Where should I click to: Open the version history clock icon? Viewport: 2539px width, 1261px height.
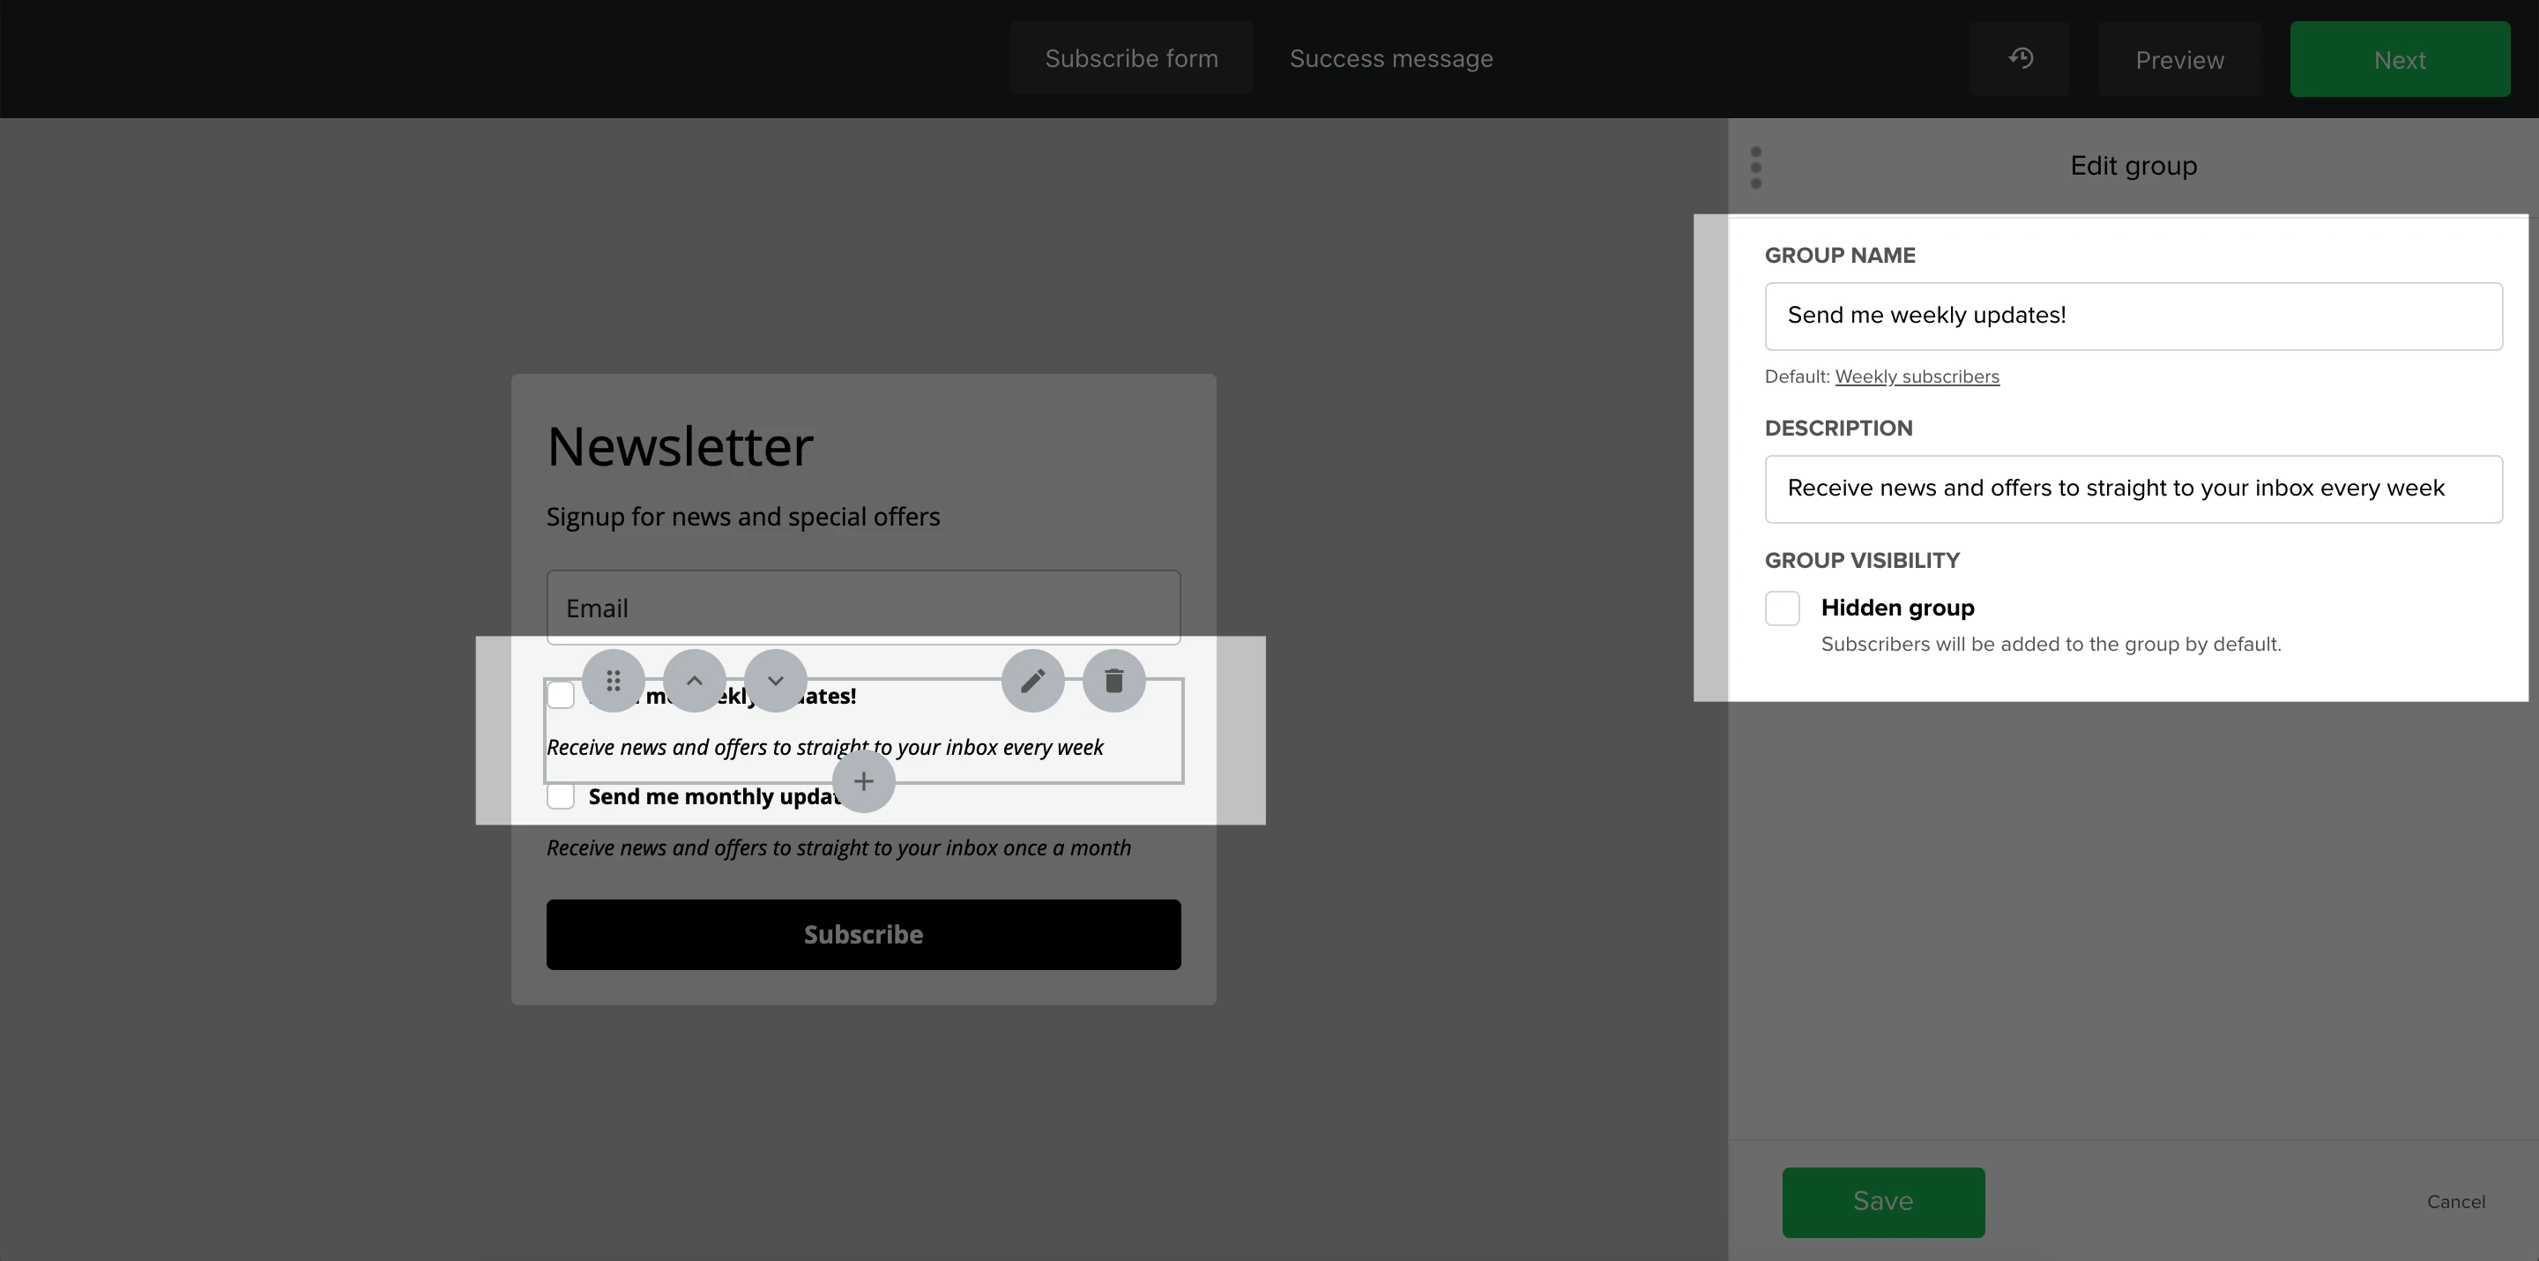coord(2021,58)
